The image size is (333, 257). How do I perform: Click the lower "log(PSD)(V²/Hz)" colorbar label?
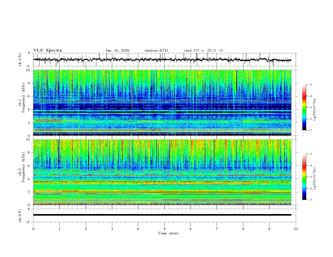tap(315, 179)
